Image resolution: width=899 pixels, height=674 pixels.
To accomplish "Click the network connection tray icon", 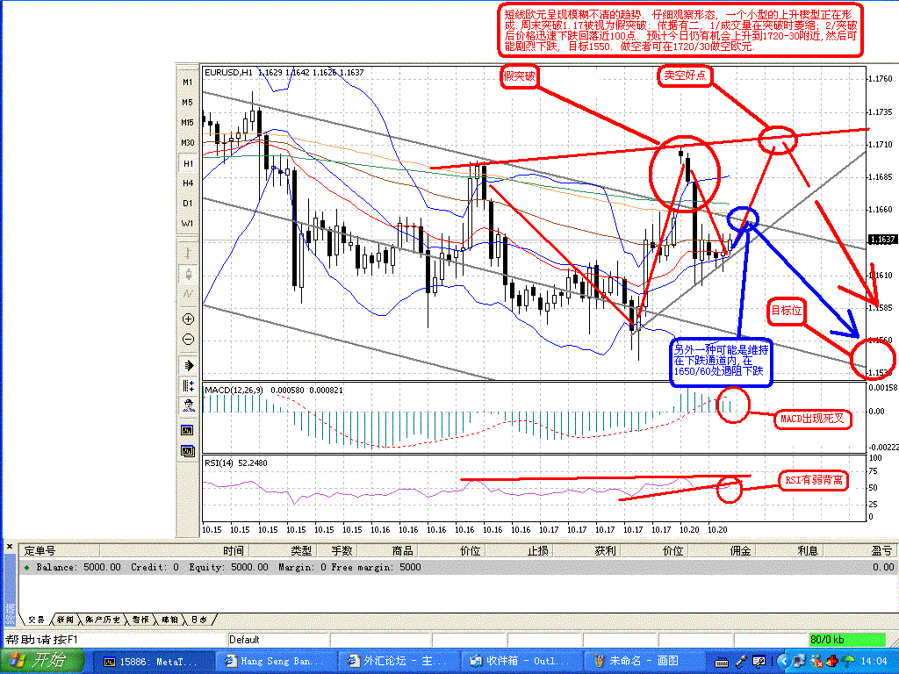I will click(x=799, y=662).
